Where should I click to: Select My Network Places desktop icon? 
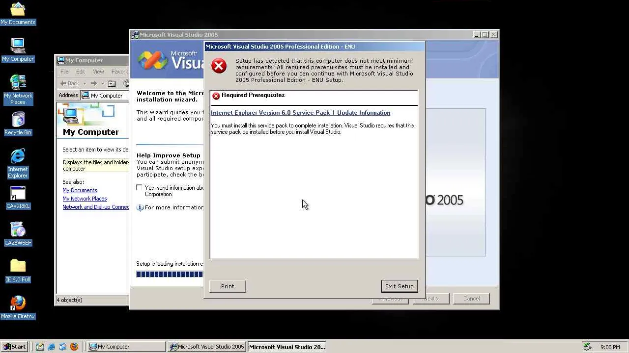(18, 90)
